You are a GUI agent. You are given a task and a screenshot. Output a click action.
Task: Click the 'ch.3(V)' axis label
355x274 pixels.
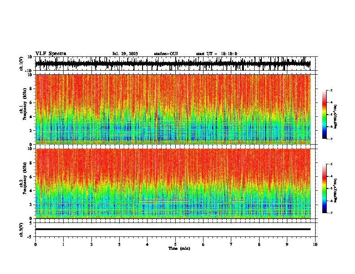22,230
